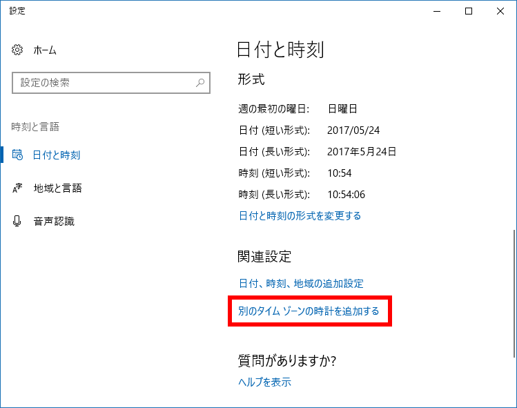The width and height of the screenshot is (517, 408).
Task: Click the 関連設定 heading
Action: coord(264,257)
